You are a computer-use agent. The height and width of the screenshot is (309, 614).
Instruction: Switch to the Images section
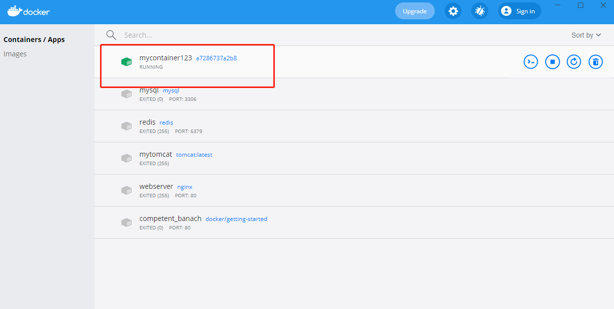[15, 54]
